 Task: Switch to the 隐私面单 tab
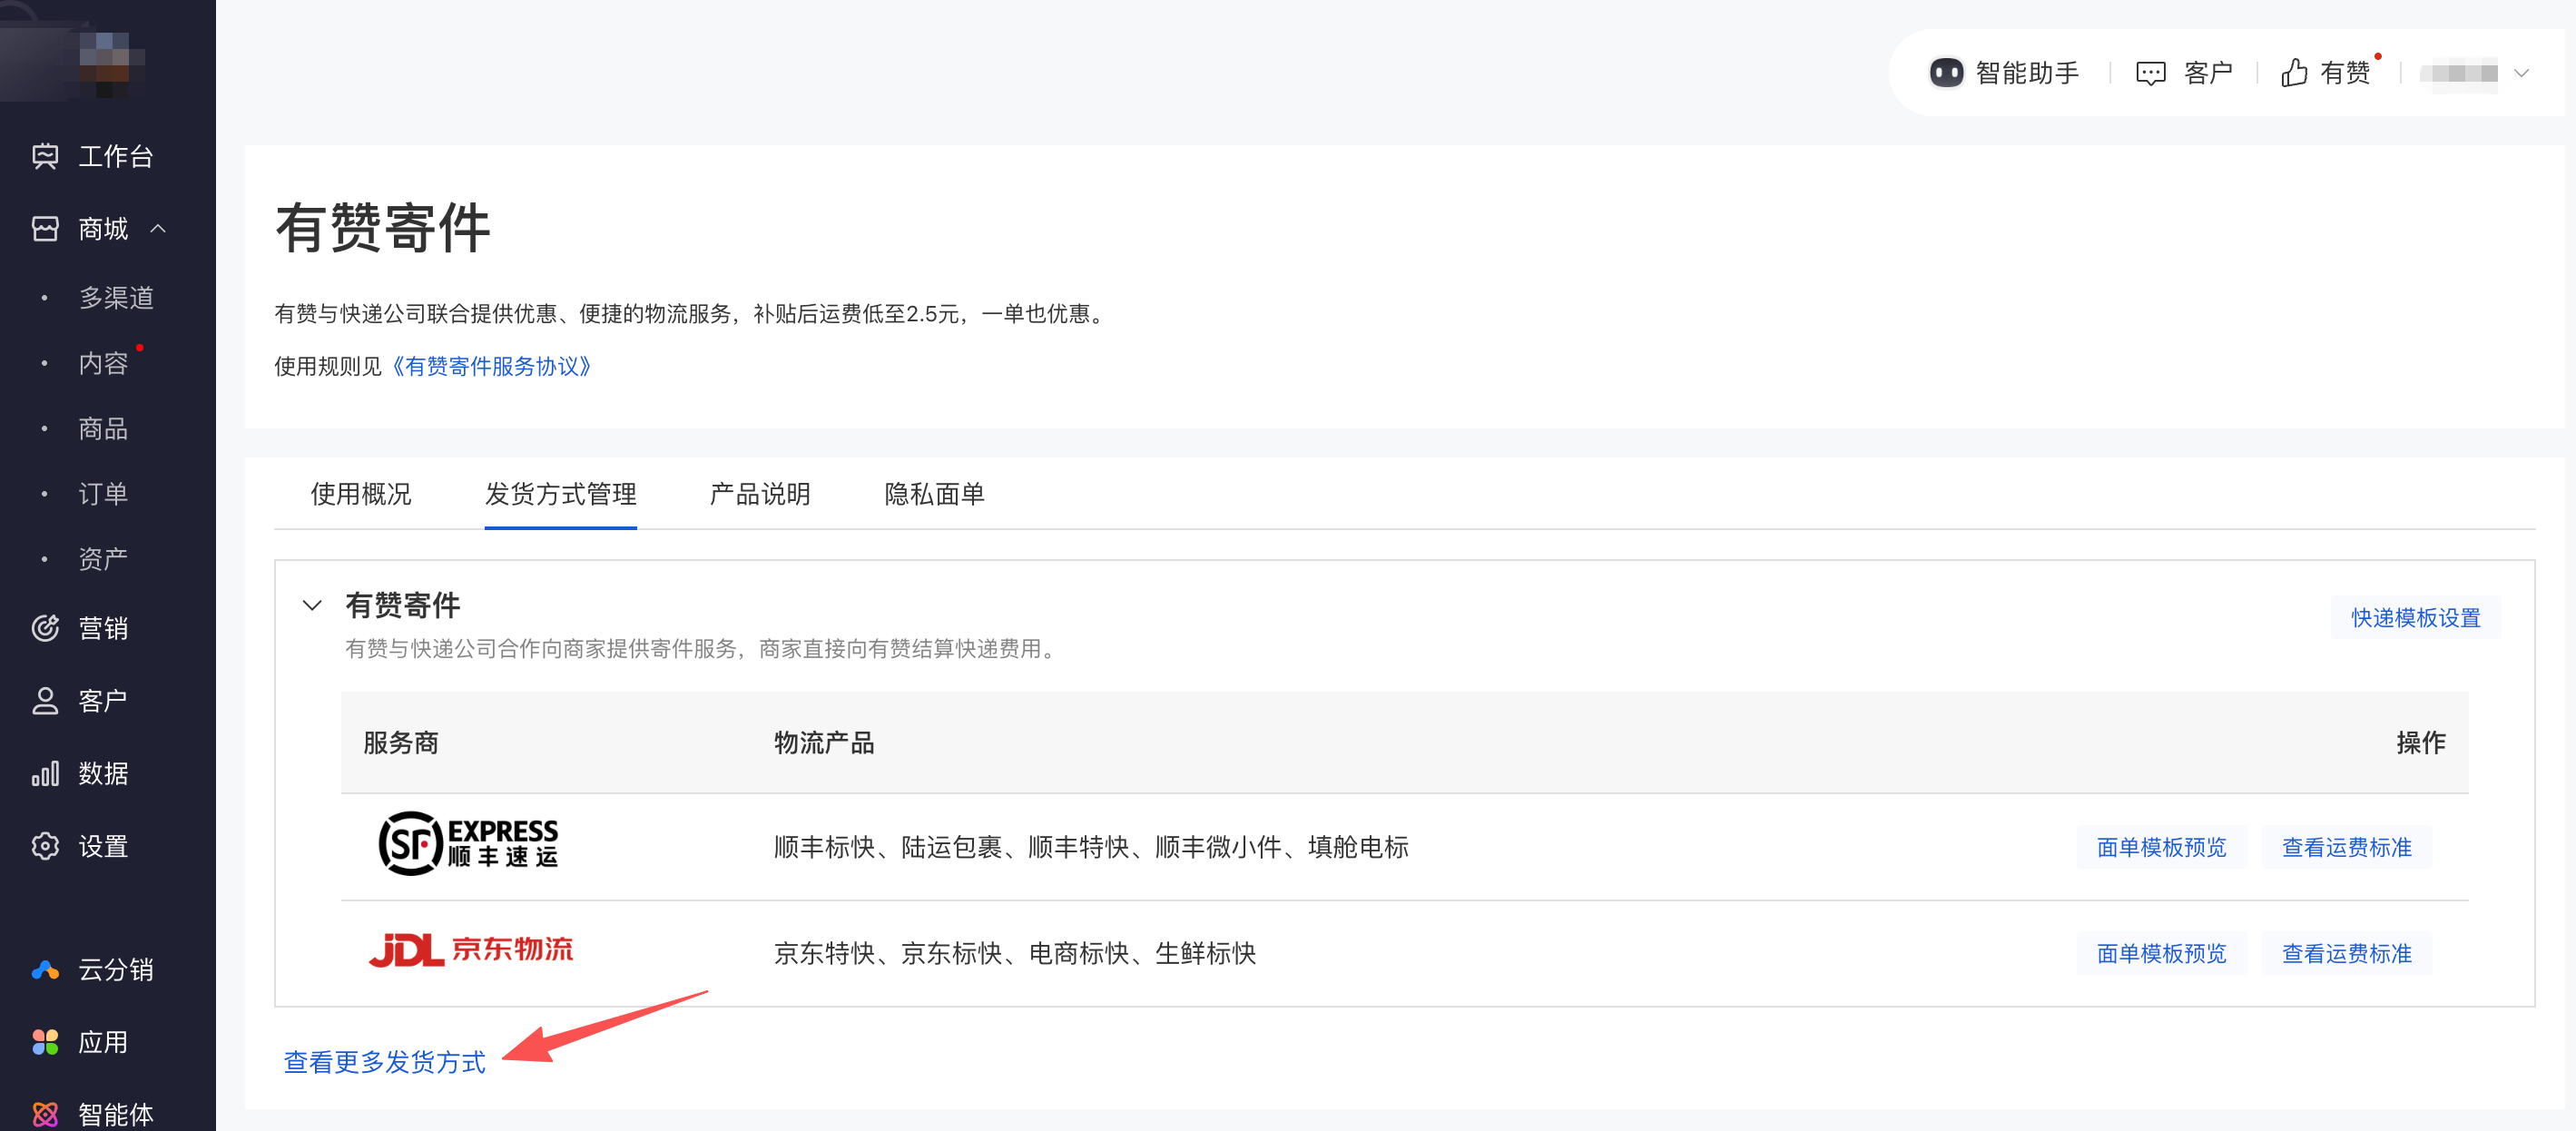[934, 494]
